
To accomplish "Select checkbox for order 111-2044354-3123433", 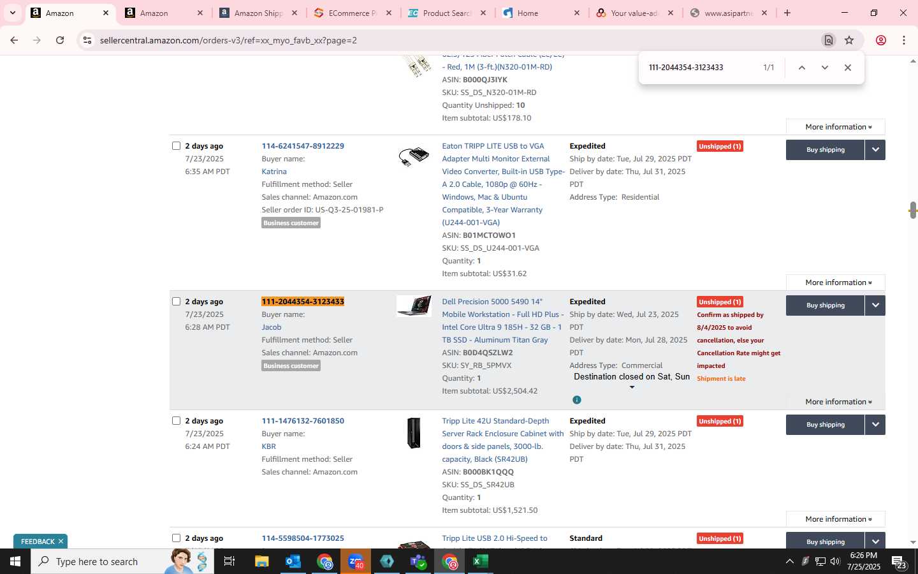I will coord(177,302).
